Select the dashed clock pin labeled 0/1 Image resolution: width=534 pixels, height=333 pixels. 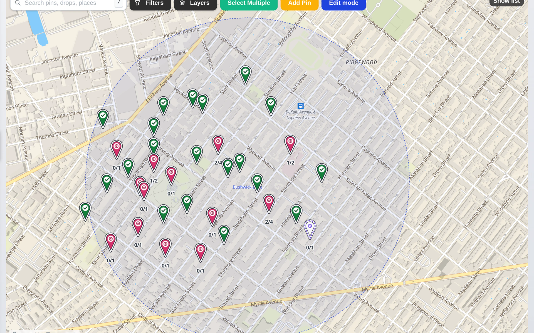pos(310,229)
